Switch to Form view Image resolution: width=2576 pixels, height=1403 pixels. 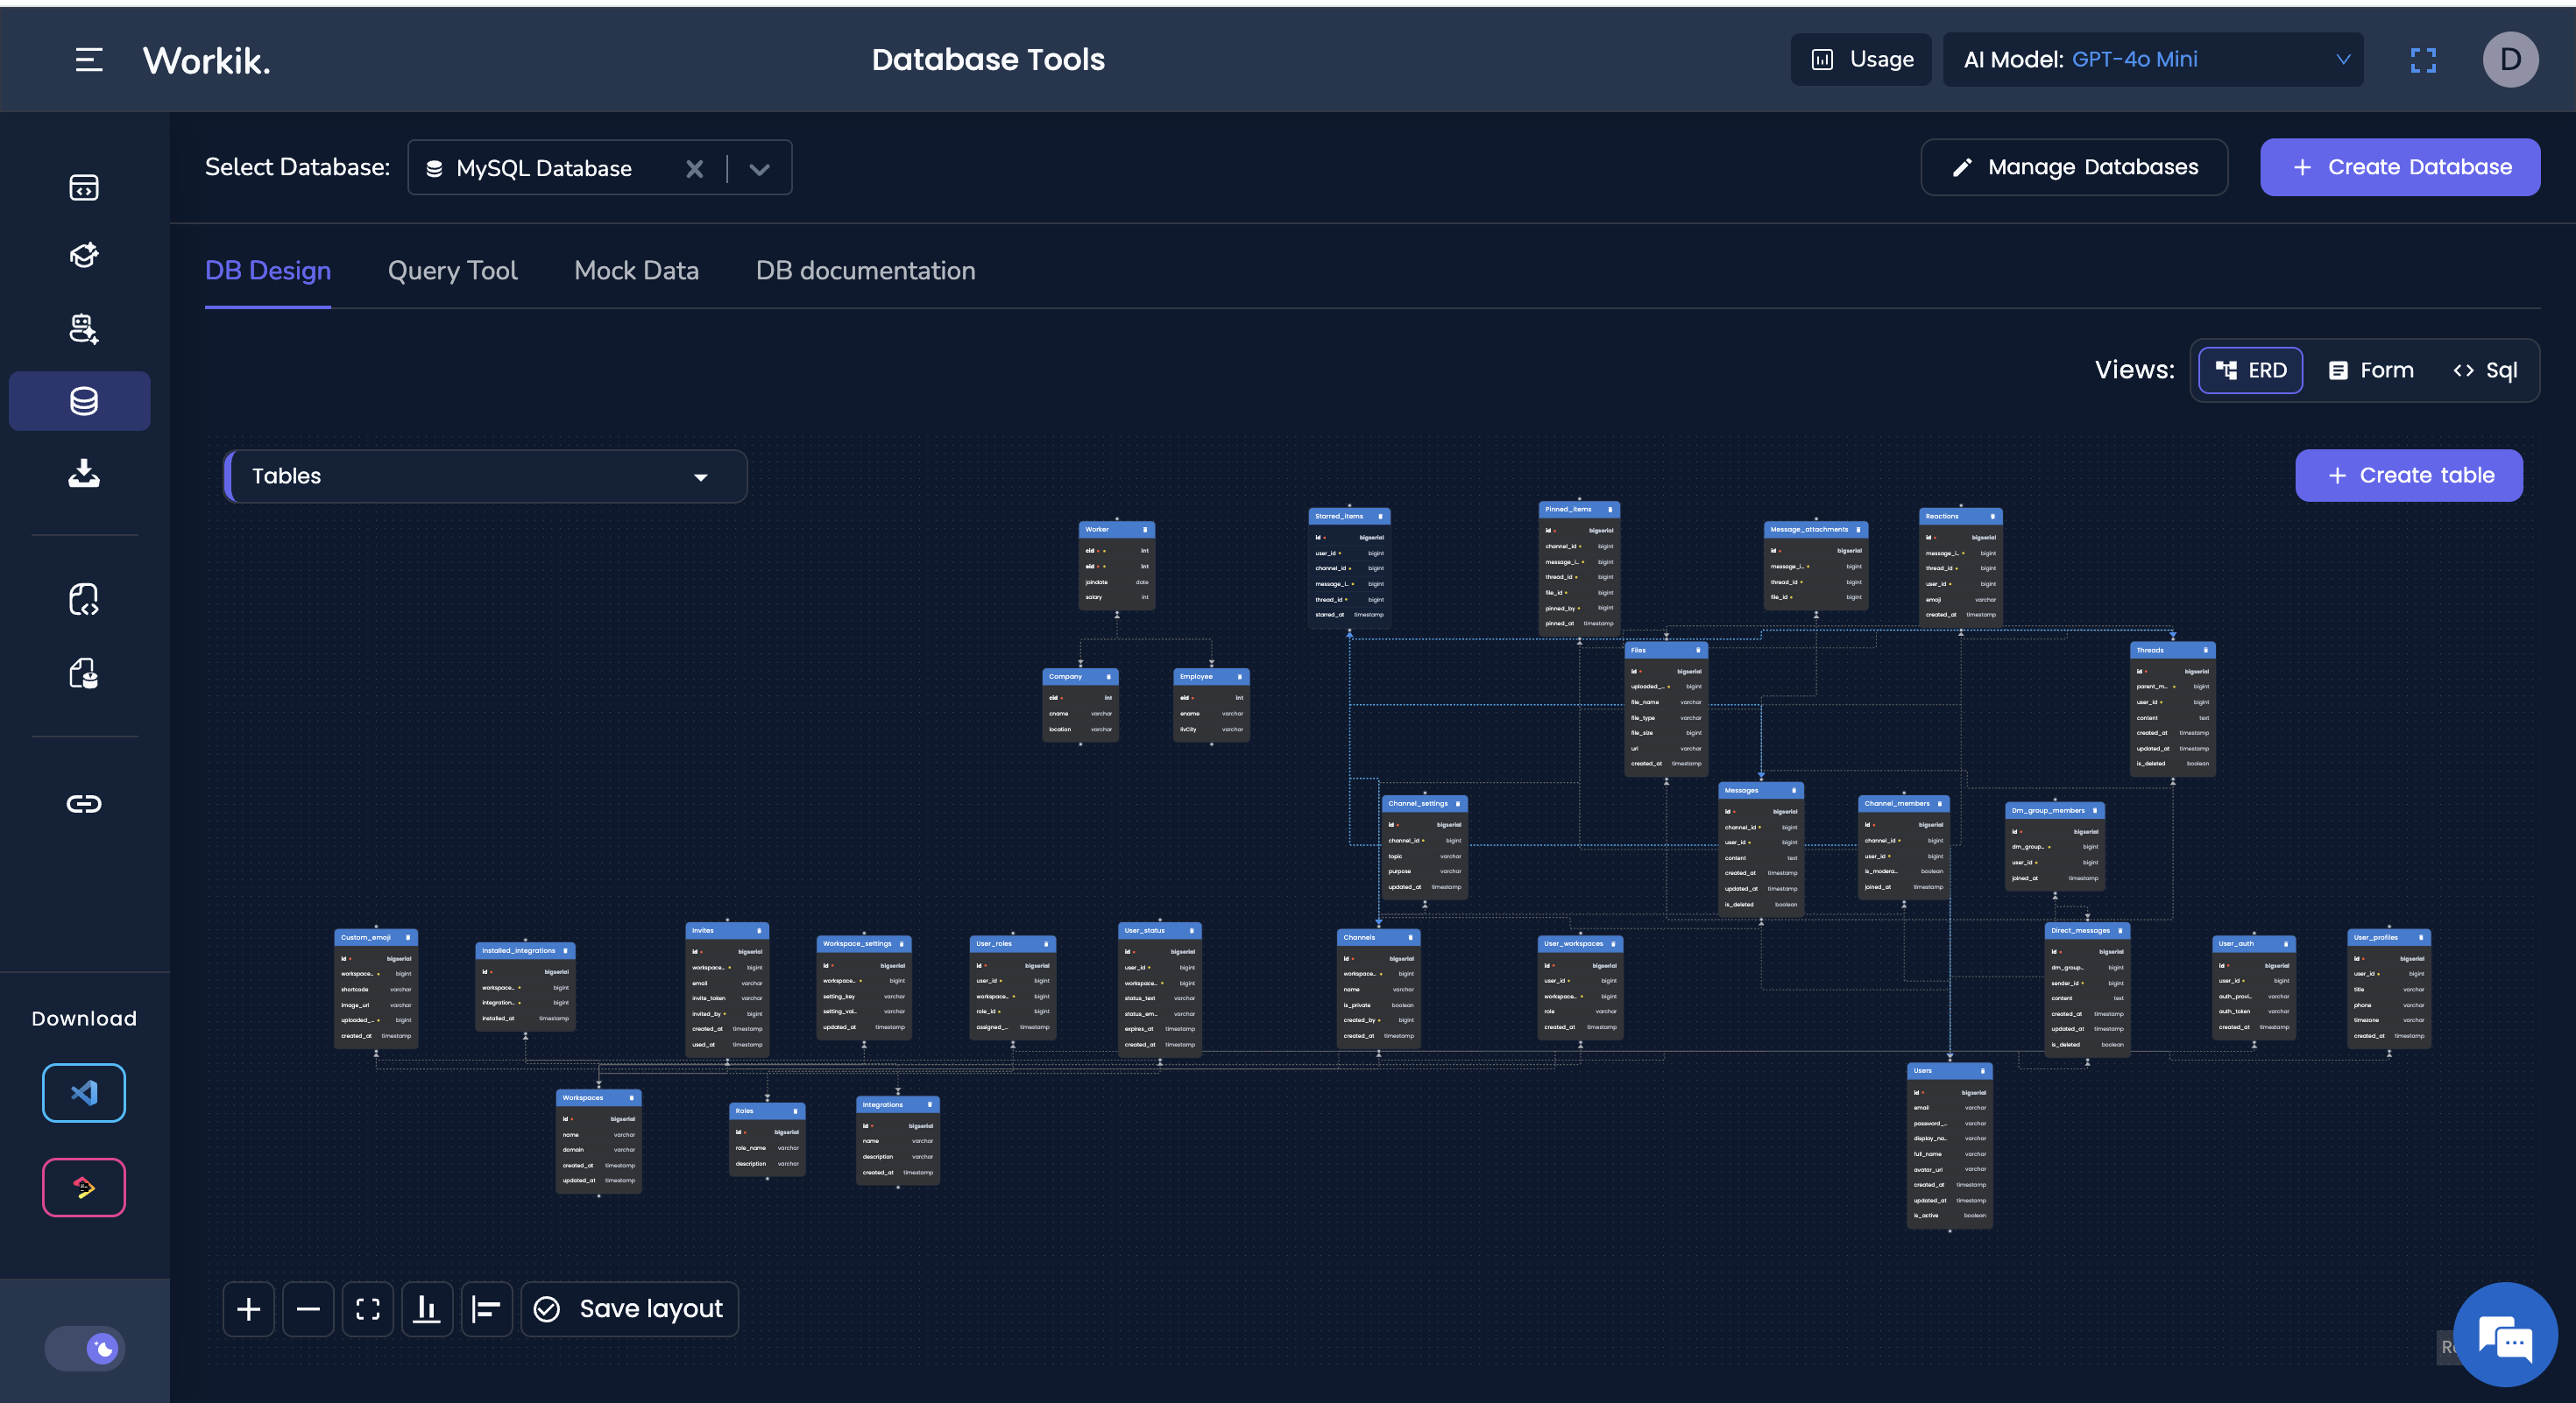point(2371,370)
